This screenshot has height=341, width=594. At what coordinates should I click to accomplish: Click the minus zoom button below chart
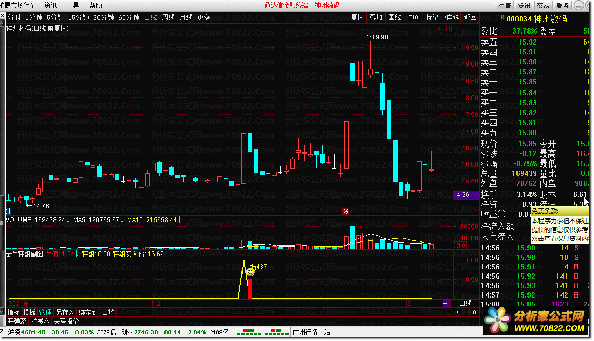466,312
